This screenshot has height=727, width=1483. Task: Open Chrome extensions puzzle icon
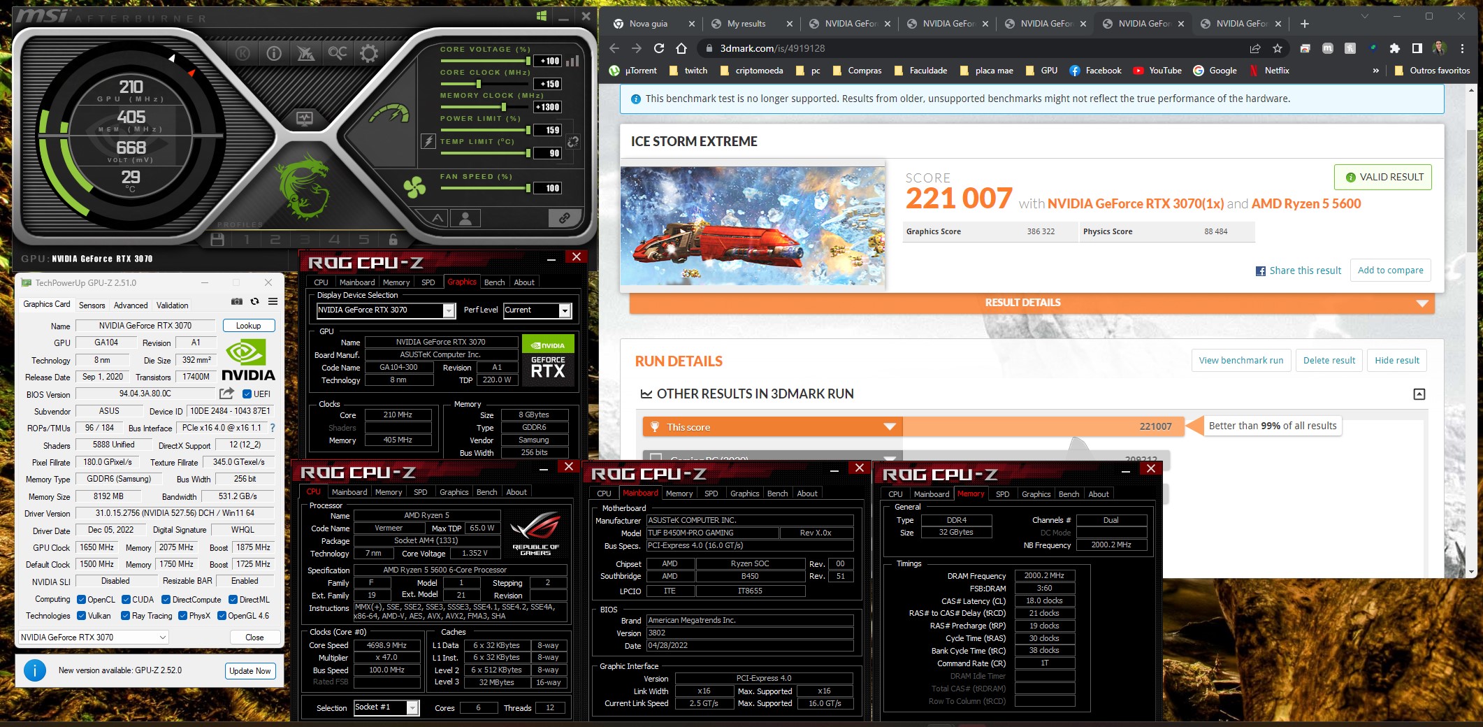coord(1395,48)
